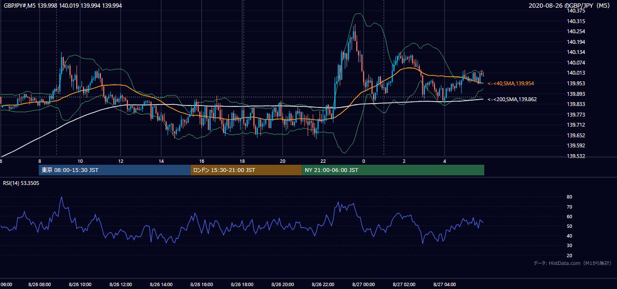Image resolution: width=617 pixels, height=289 pixels.
Task: Click the bottom time label 8/27 00:00
Action: pos(364,285)
